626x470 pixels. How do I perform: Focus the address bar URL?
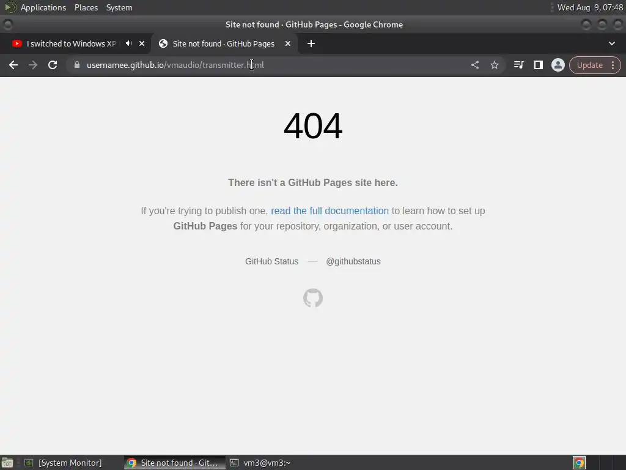point(175,65)
